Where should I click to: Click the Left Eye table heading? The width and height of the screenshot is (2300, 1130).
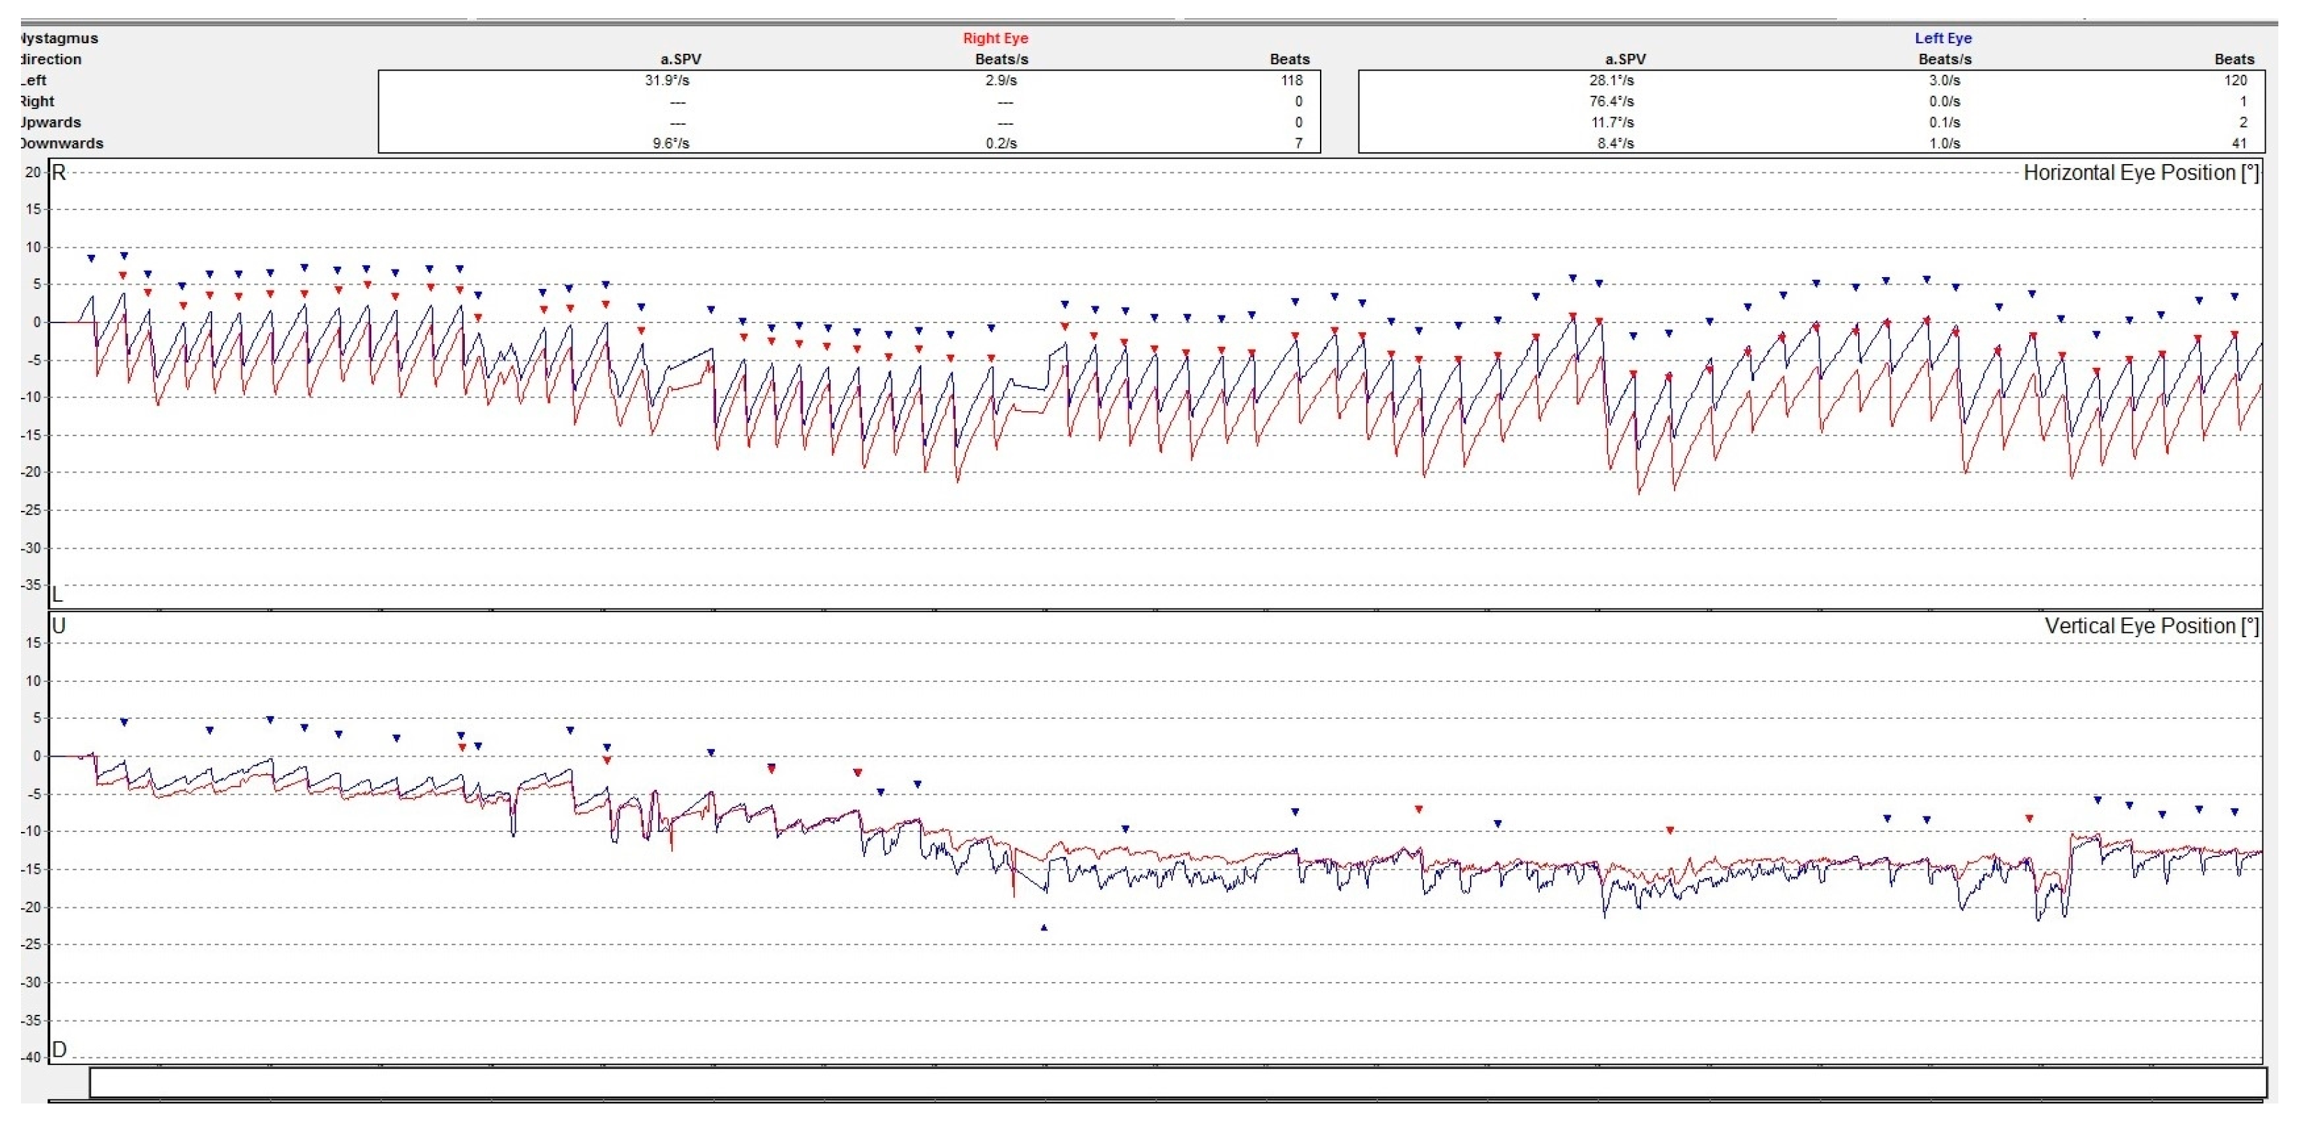(x=1943, y=38)
